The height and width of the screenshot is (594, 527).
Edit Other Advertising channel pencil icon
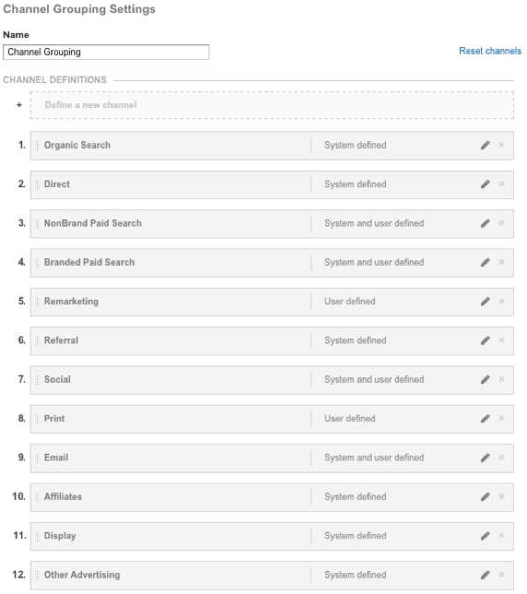tap(485, 575)
